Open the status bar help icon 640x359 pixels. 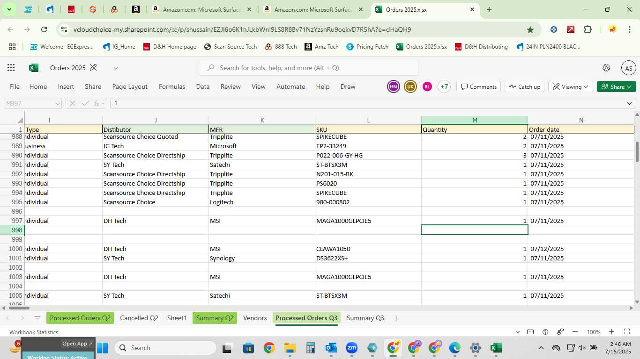click(x=545, y=332)
